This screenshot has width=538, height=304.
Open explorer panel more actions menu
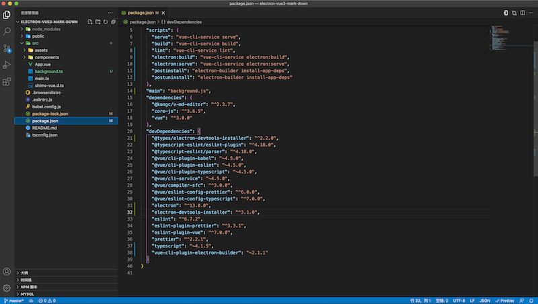[x=110, y=13]
